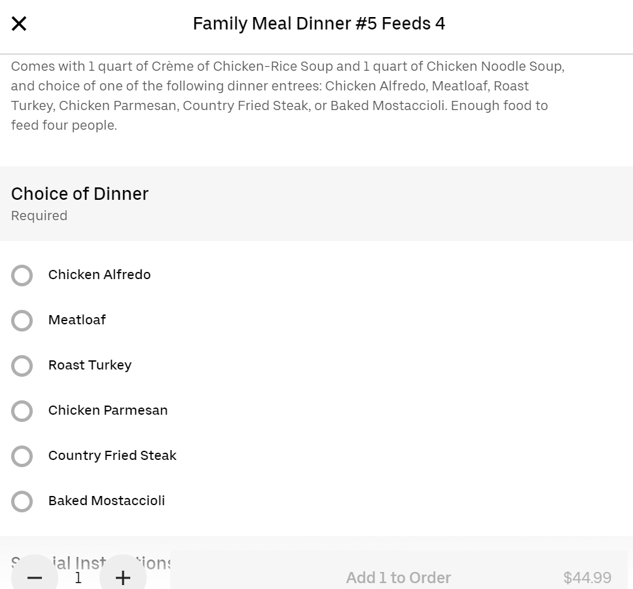This screenshot has width=633, height=589.
Task: Choose the Meatloaf radio circle
Action: [x=22, y=321]
